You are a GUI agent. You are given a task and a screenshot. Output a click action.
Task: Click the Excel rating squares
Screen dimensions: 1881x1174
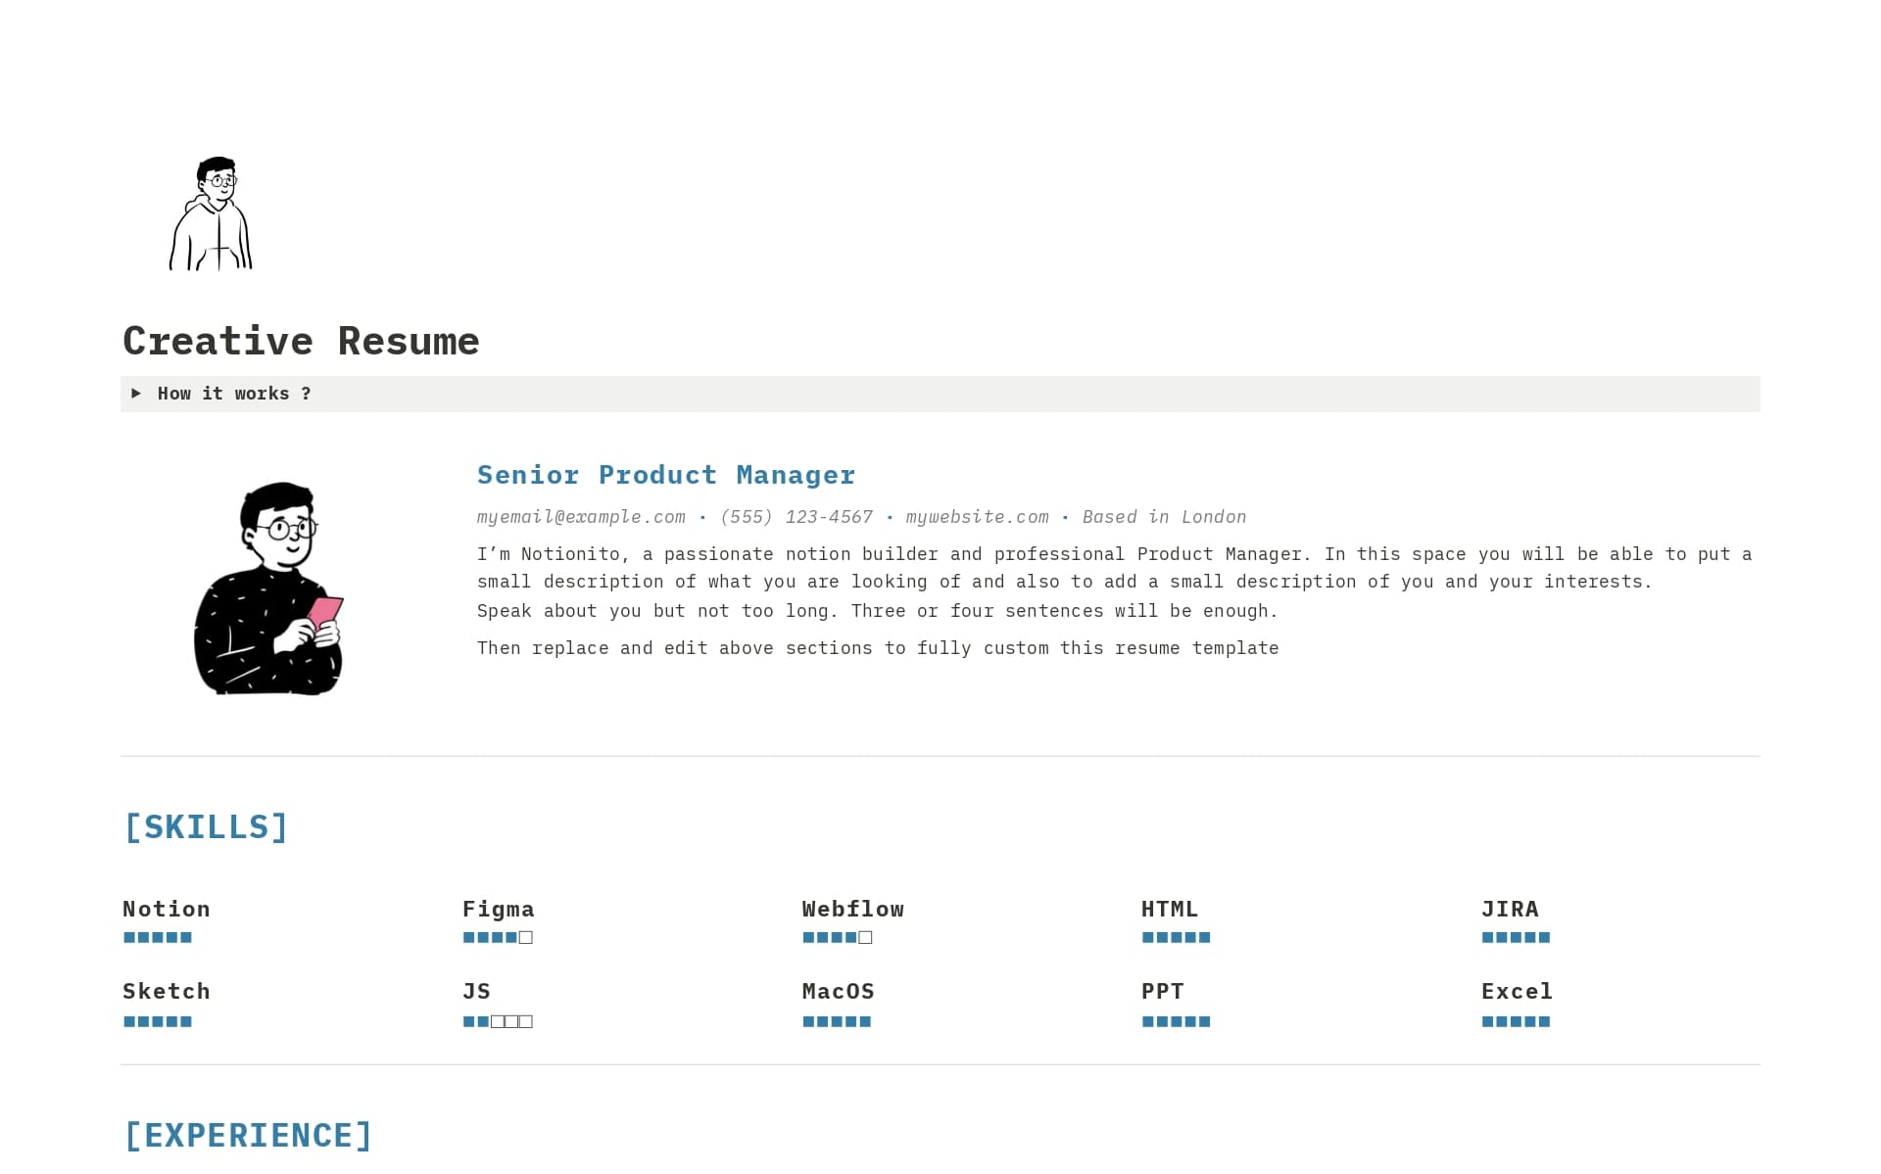(1516, 1021)
